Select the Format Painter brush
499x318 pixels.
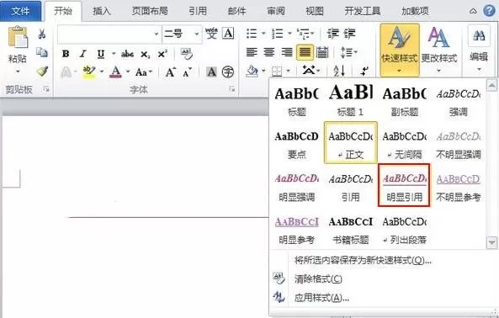click(42, 72)
